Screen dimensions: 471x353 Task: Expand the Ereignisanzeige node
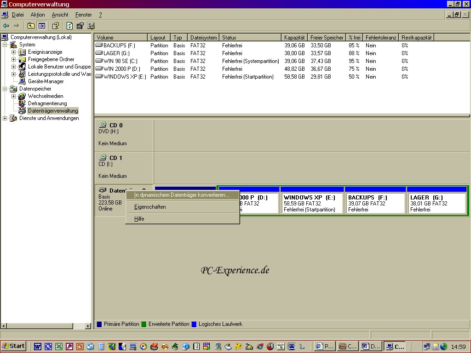tap(13, 52)
